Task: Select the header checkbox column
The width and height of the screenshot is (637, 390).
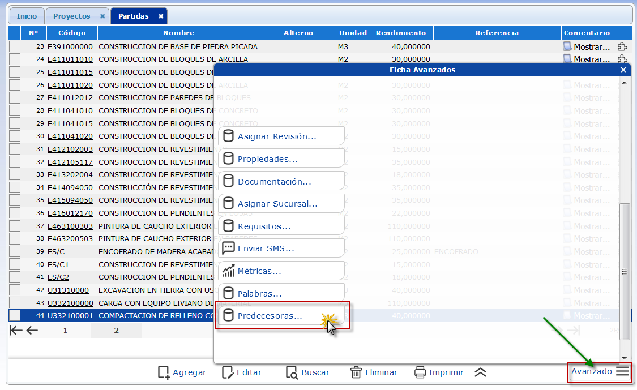Action: point(15,33)
